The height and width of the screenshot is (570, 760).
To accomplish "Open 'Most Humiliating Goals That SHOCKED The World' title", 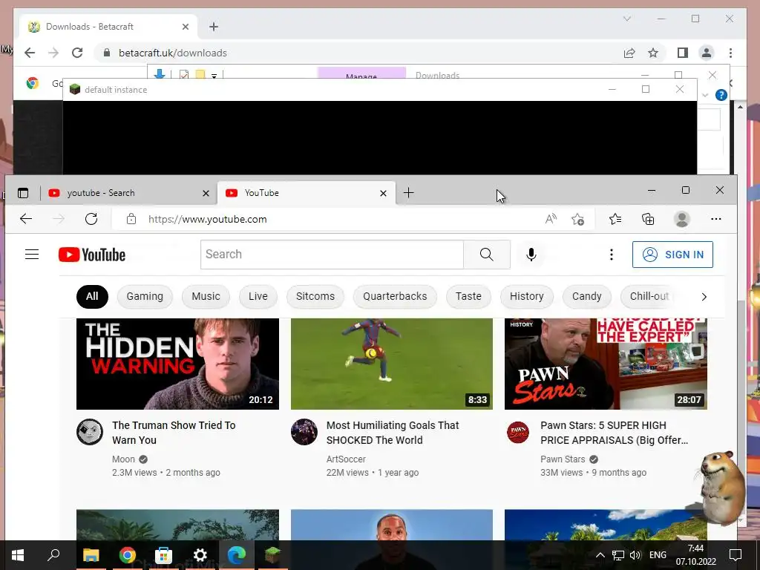I will pyautogui.click(x=393, y=433).
